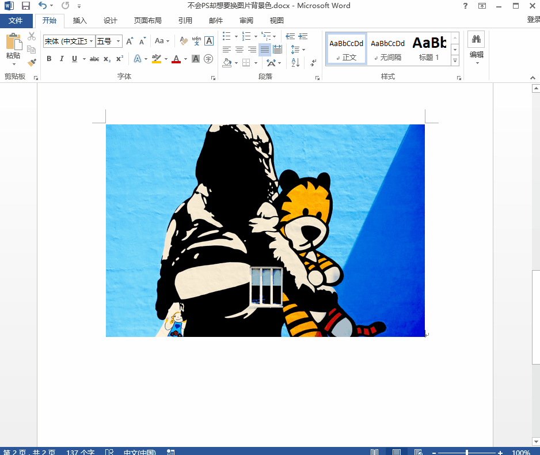Click the Save icon in quick access toolbar
Viewport: 540px width, 455px height.
tap(26, 6)
